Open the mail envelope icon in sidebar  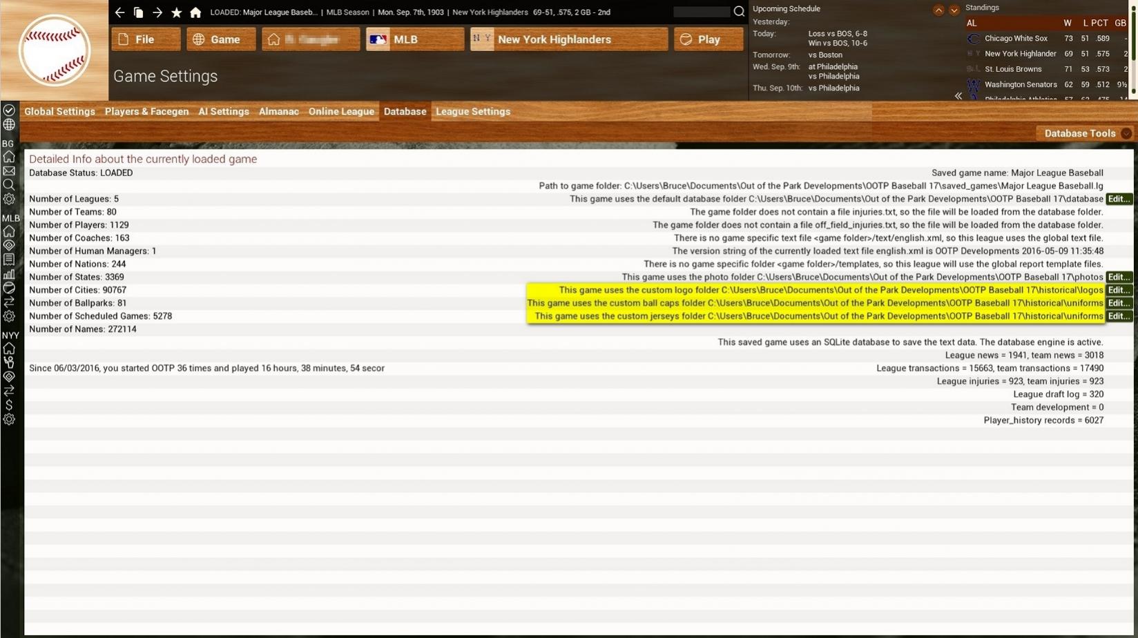click(x=9, y=171)
